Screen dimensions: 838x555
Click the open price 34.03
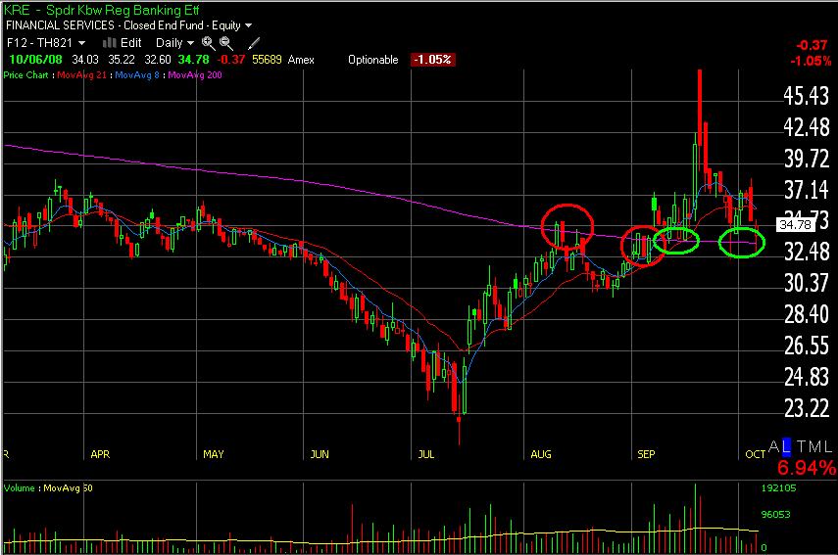(85, 60)
